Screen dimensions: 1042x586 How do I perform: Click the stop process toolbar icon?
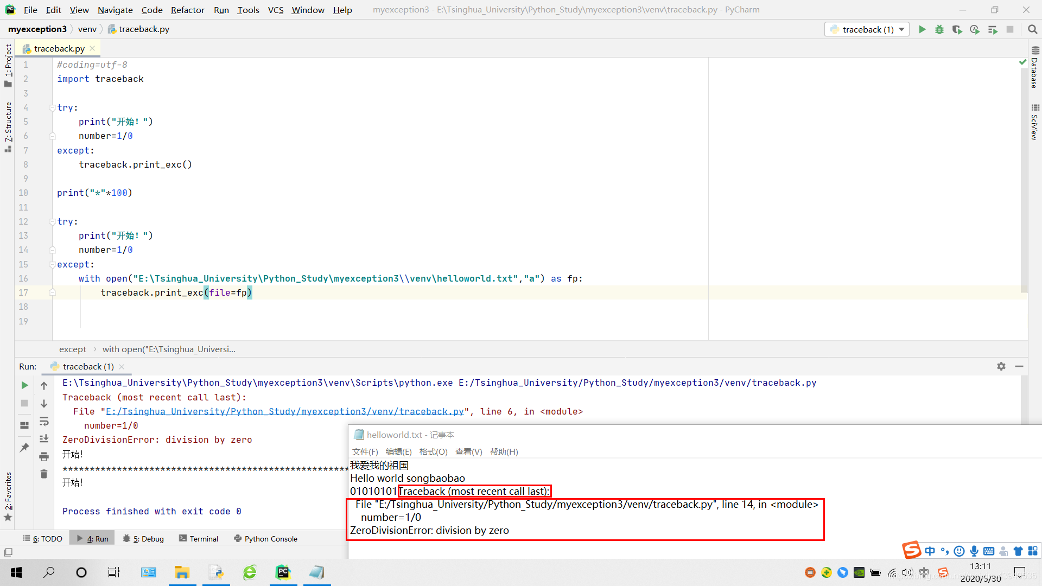1010,29
